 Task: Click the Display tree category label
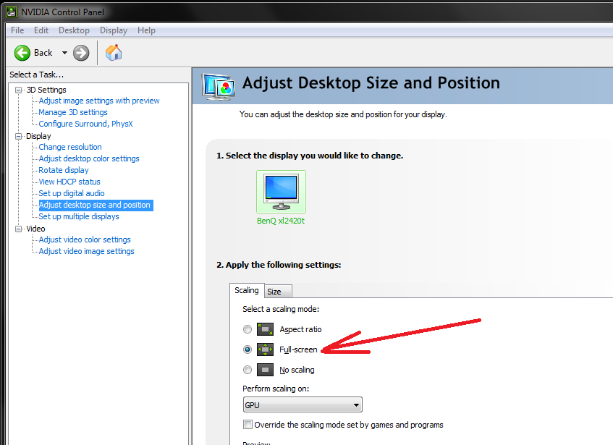tap(38, 136)
